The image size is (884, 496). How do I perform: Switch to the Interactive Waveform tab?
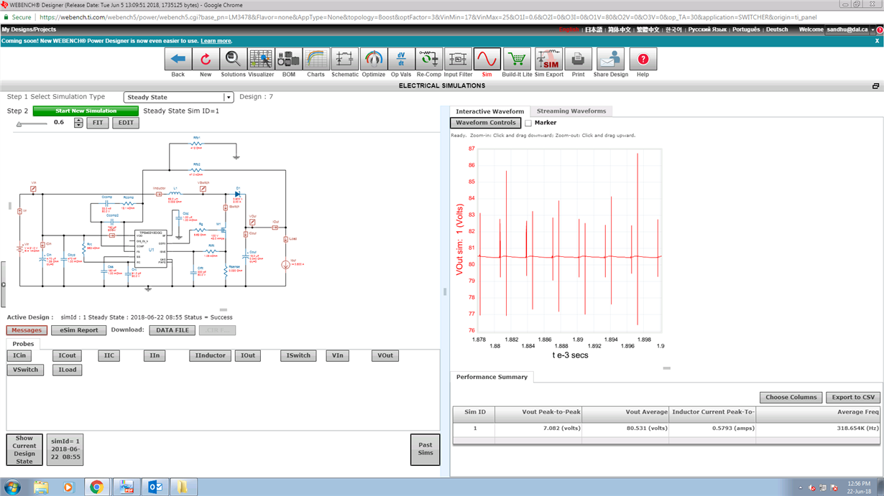coord(489,111)
